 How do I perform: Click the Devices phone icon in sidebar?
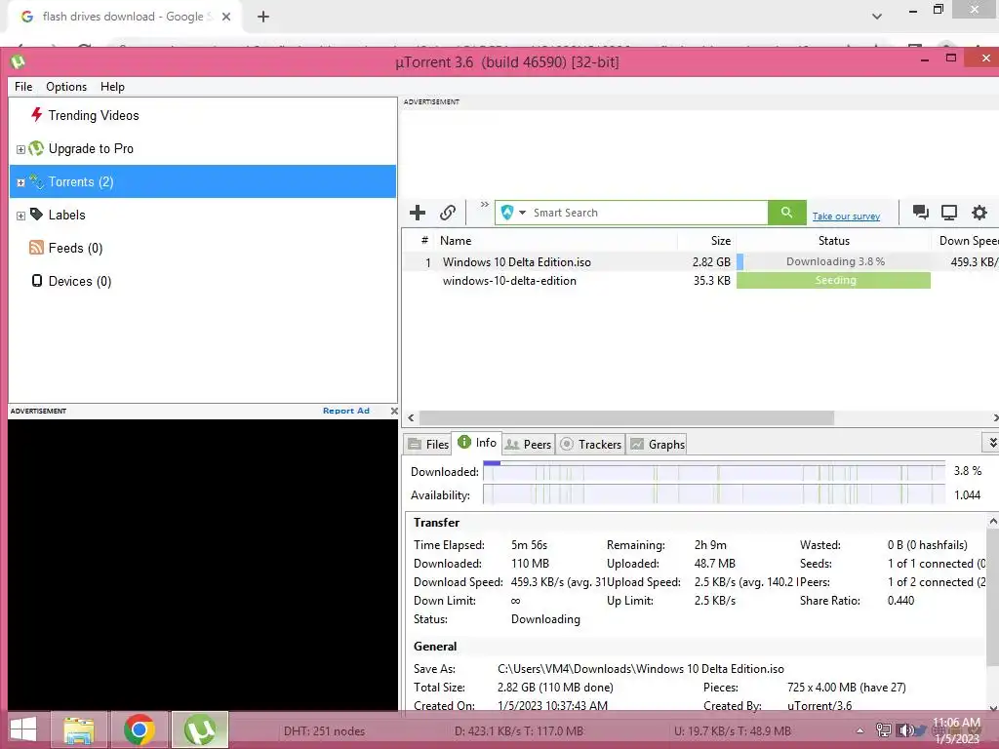(37, 281)
